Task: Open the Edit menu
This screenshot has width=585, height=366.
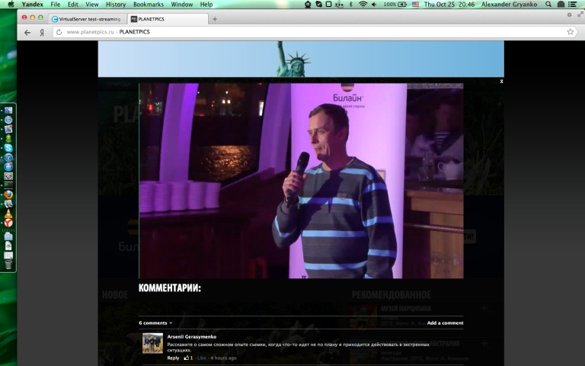Action: point(73,5)
